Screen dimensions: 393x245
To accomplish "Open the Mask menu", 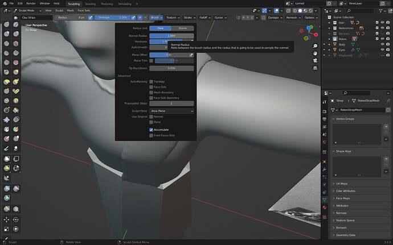I will (x=71, y=10).
